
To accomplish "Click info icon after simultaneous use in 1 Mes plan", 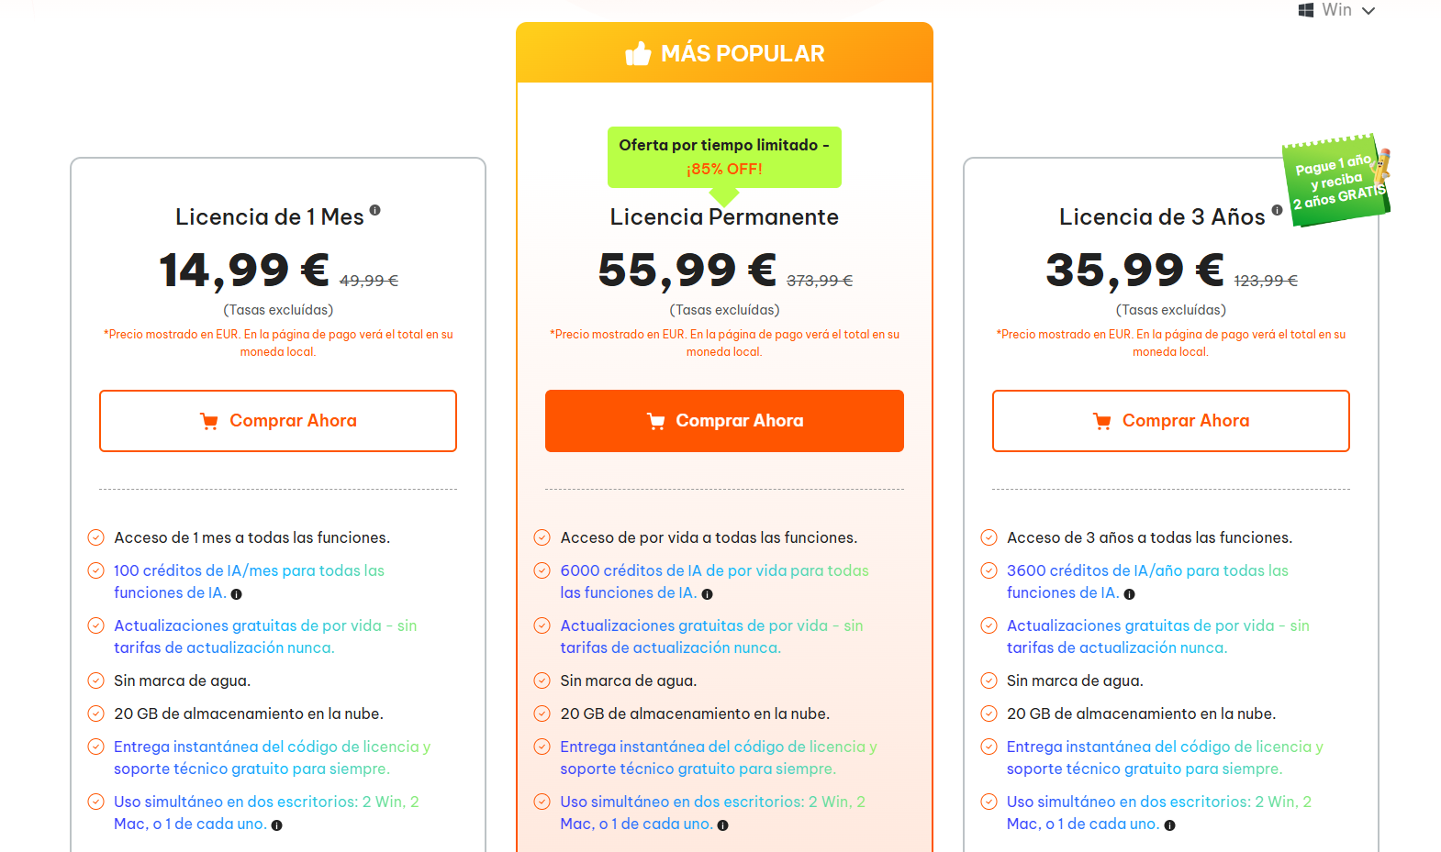I will click(277, 825).
